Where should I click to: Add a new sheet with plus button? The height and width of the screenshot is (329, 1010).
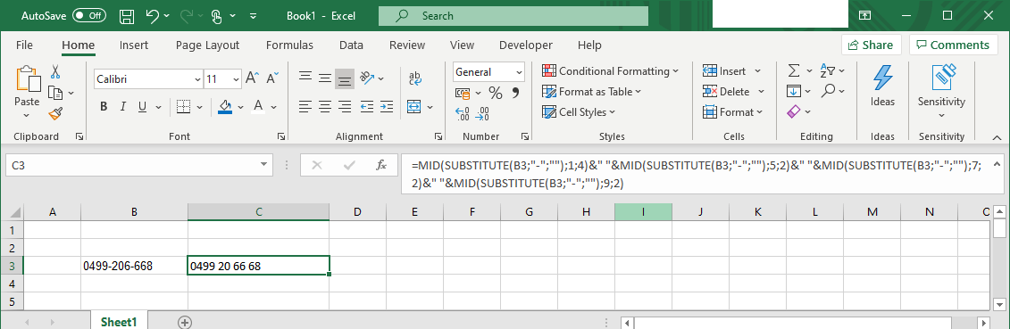pos(185,322)
